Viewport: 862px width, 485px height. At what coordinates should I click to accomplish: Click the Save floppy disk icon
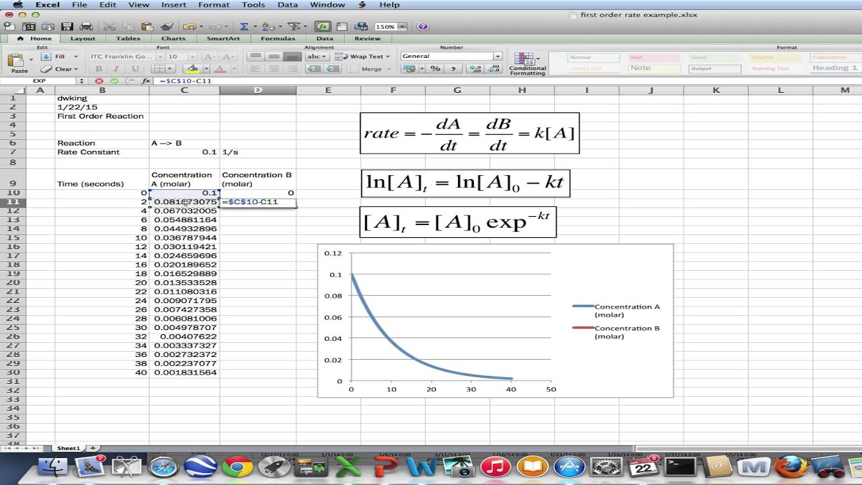coord(67,27)
